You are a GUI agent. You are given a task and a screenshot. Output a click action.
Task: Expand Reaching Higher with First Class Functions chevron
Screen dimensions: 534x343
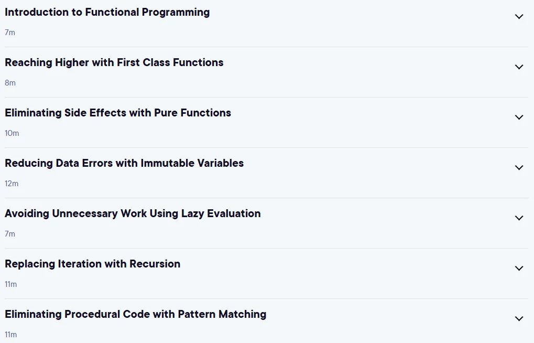(x=519, y=67)
